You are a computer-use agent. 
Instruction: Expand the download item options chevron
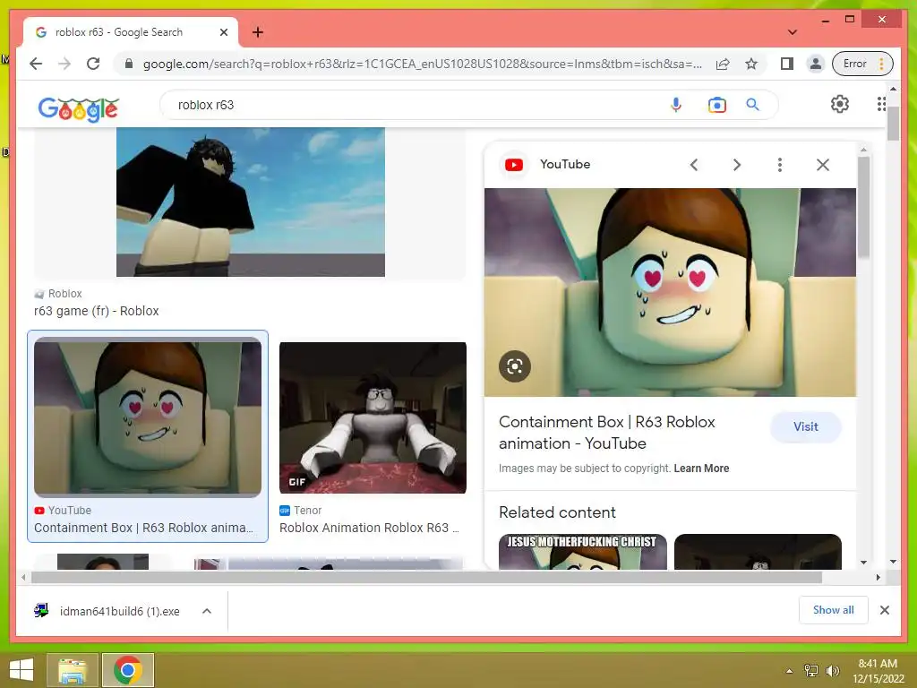click(x=207, y=611)
